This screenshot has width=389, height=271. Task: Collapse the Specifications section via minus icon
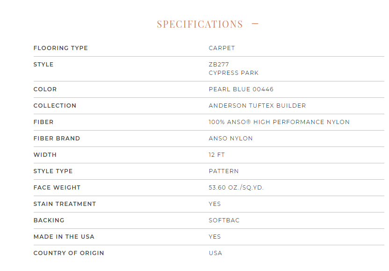point(255,24)
